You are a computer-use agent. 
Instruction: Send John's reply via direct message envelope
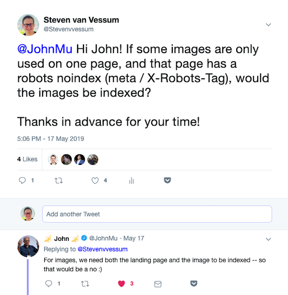[158, 284]
